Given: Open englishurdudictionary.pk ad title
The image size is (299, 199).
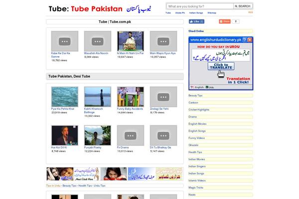Looking at the screenshot, I should [216, 40].
